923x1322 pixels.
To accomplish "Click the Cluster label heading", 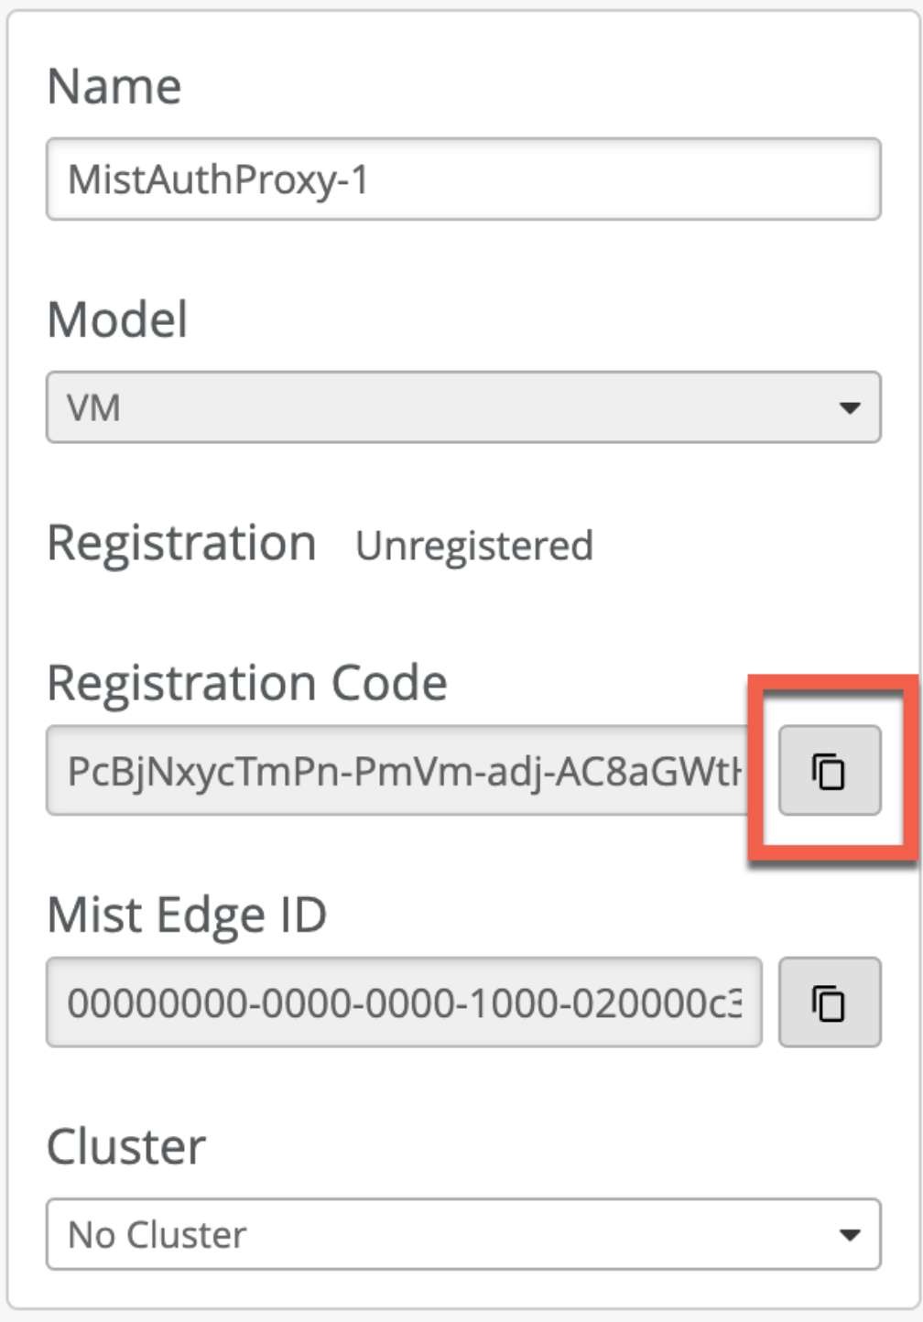I will [x=126, y=1146].
